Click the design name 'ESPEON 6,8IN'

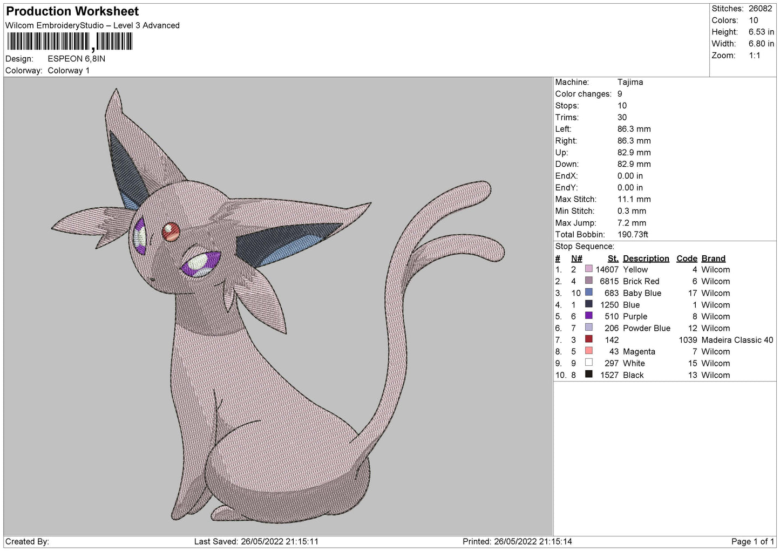tap(77, 59)
